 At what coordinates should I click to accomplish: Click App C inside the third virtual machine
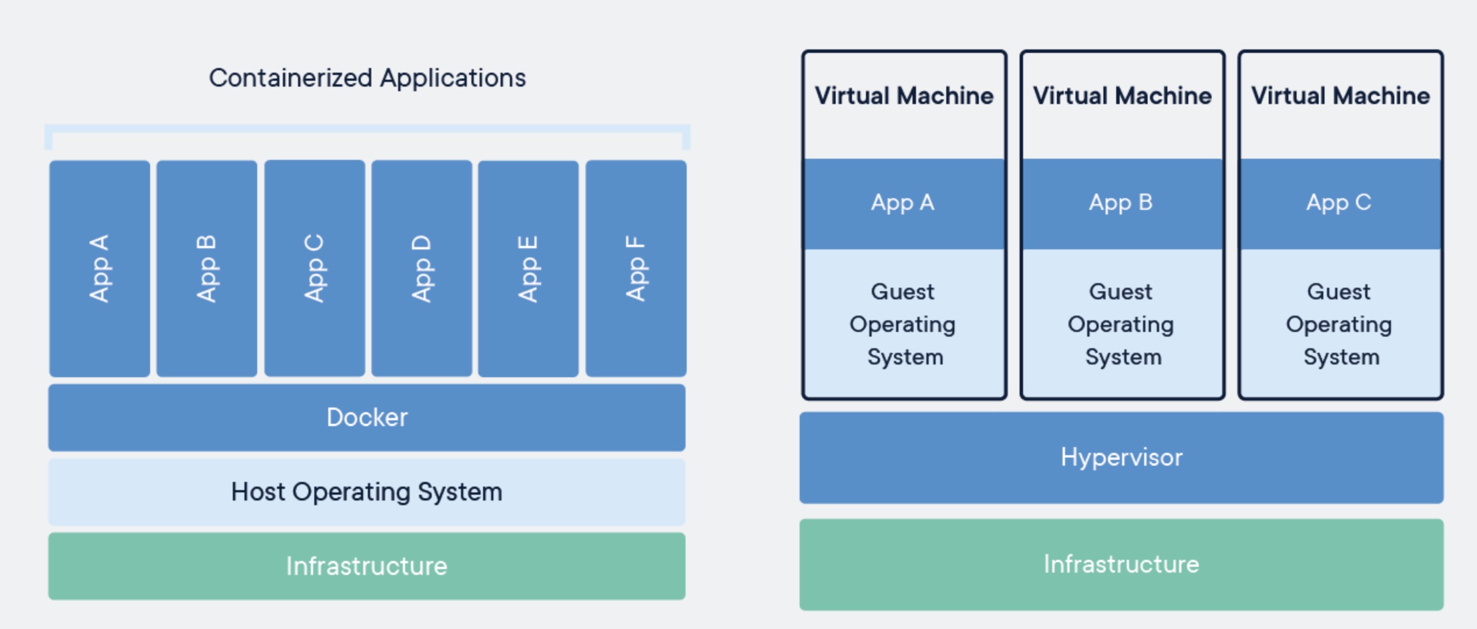(1340, 203)
